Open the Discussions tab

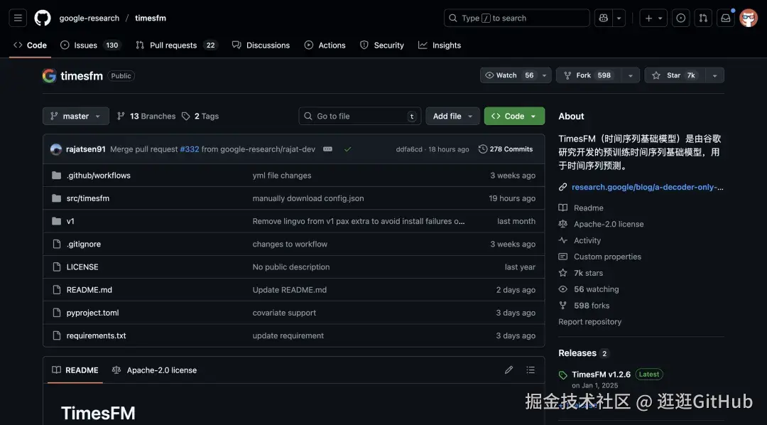pos(261,45)
